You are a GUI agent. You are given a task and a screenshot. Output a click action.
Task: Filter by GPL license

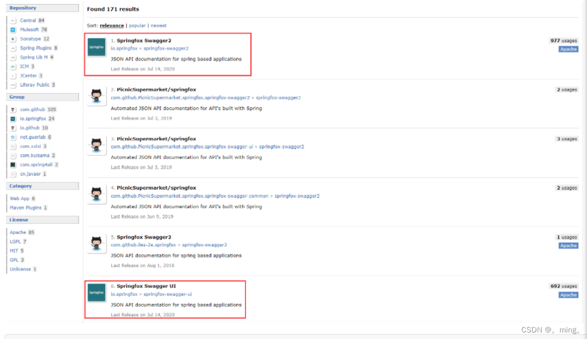[14, 260]
